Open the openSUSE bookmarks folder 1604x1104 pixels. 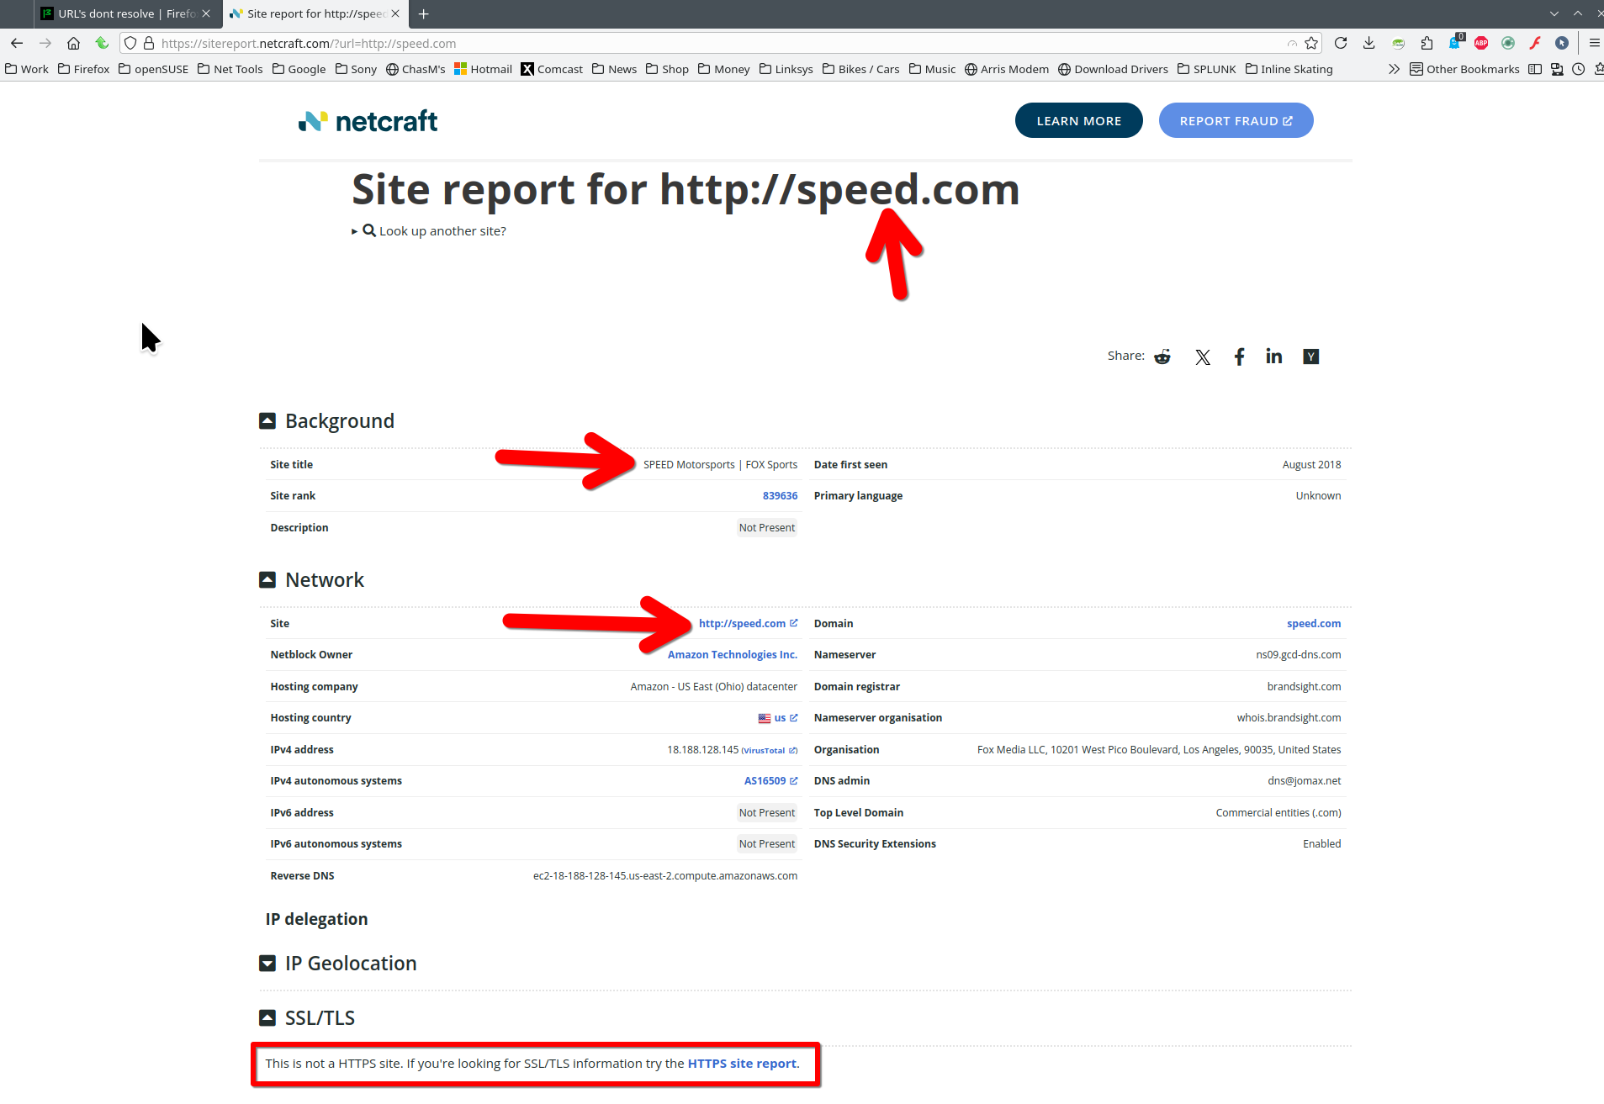tap(153, 69)
